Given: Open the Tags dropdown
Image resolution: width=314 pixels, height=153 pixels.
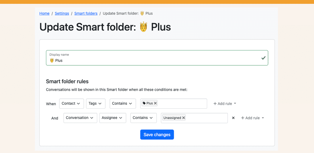Looking at the screenshot, I should click(96, 104).
